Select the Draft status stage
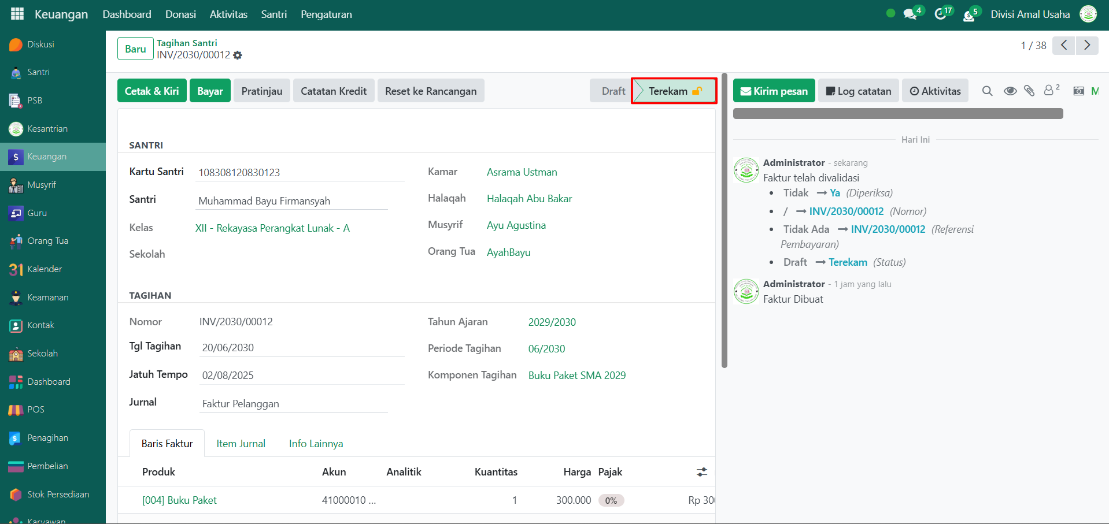This screenshot has height=524, width=1109. [x=612, y=91]
